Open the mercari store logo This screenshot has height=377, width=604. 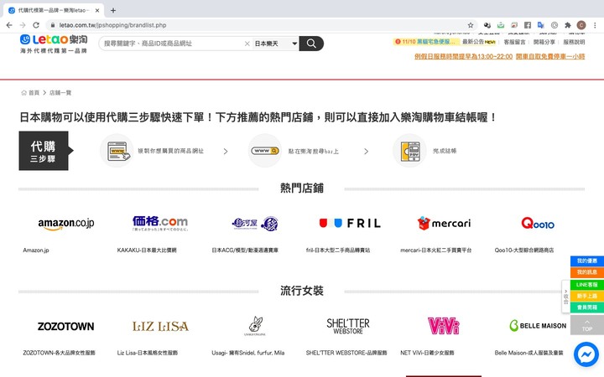(x=444, y=223)
